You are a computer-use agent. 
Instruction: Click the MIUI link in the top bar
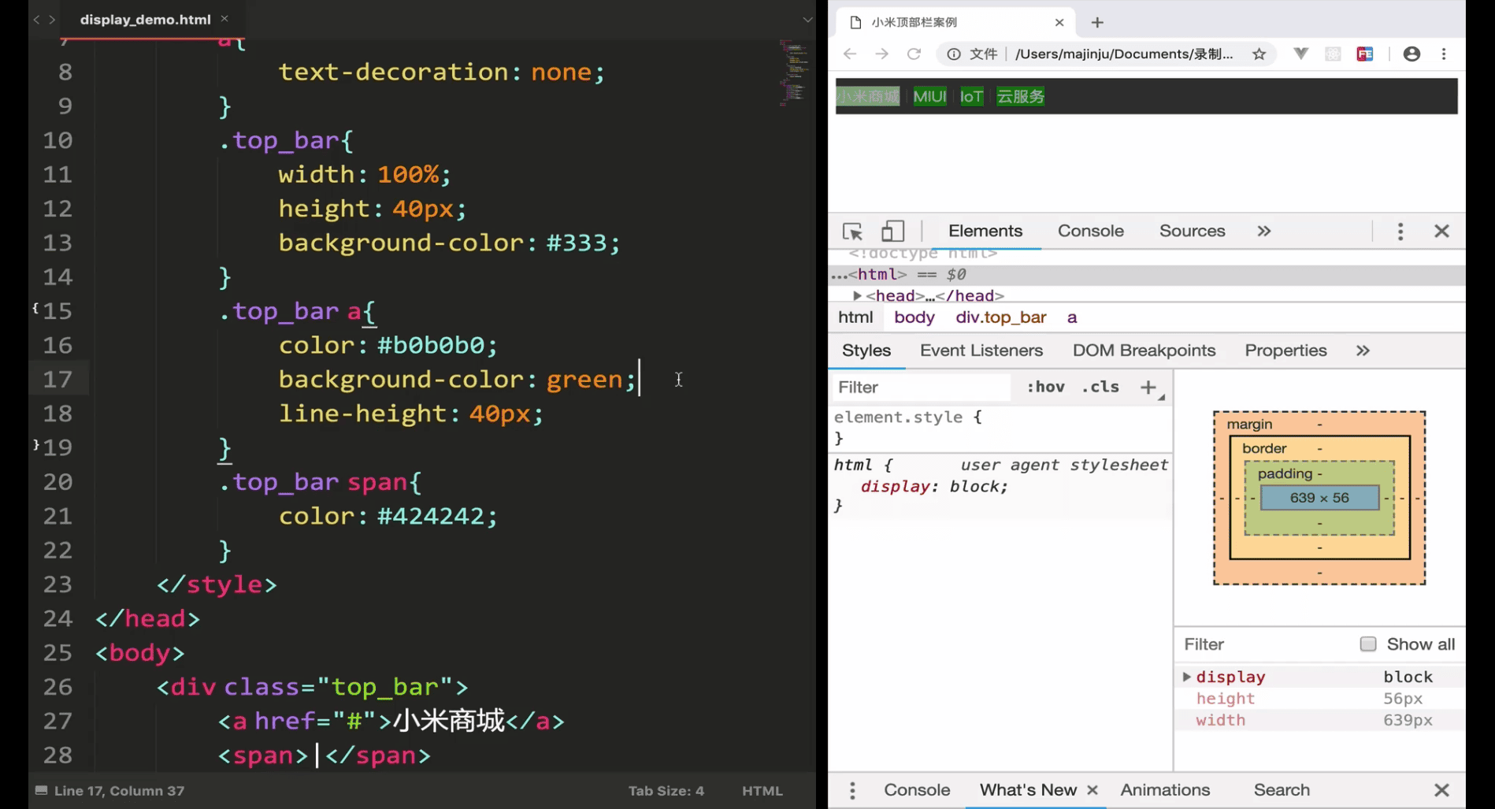click(x=929, y=96)
